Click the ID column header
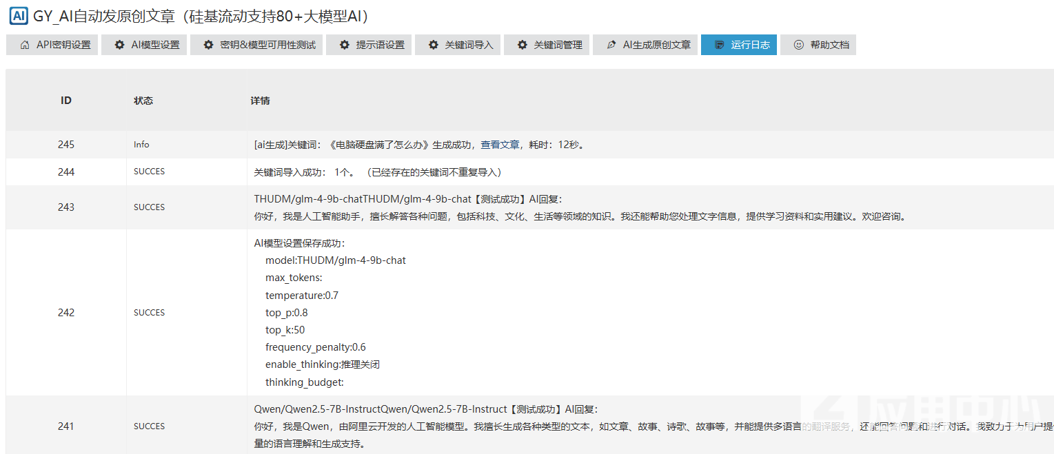 (x=66, y=101)
